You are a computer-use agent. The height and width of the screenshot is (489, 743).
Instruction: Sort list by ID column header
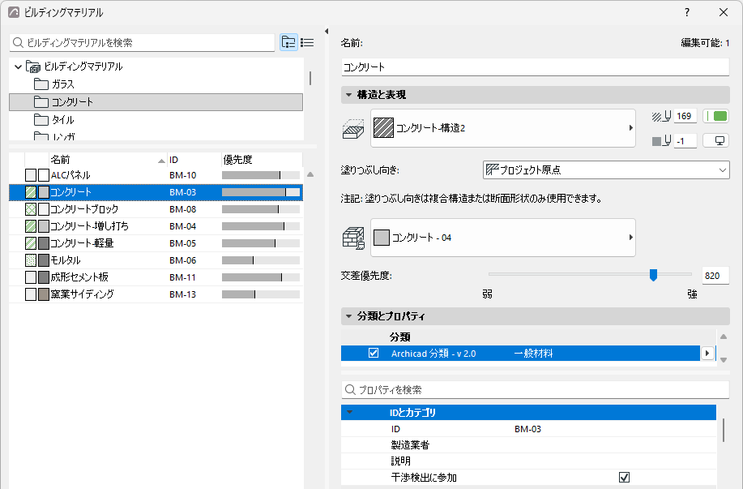194,160
